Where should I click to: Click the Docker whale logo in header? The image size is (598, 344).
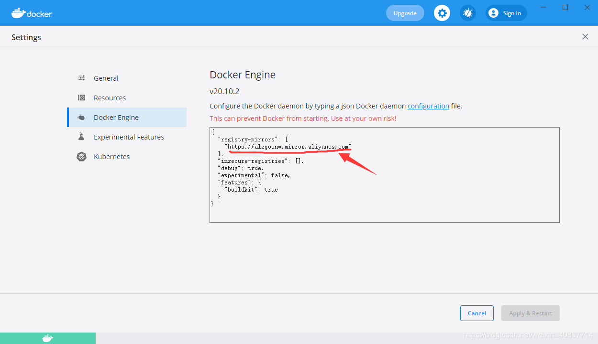pyautogui.click(x=32, y=13)
